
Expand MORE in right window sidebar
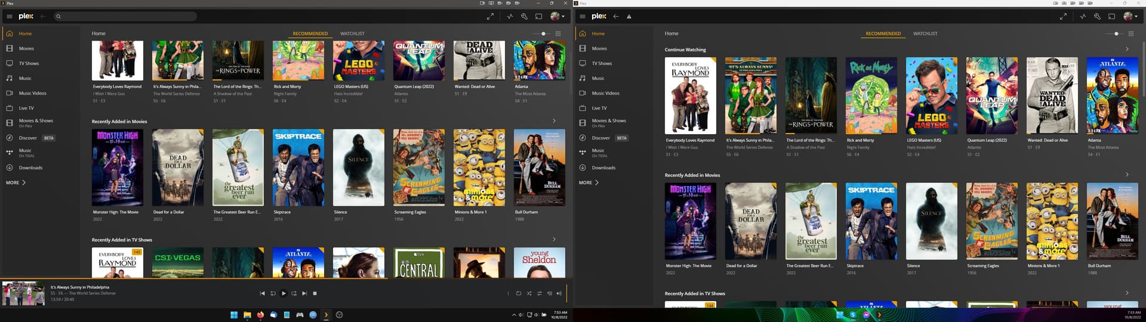pos(589,182)
